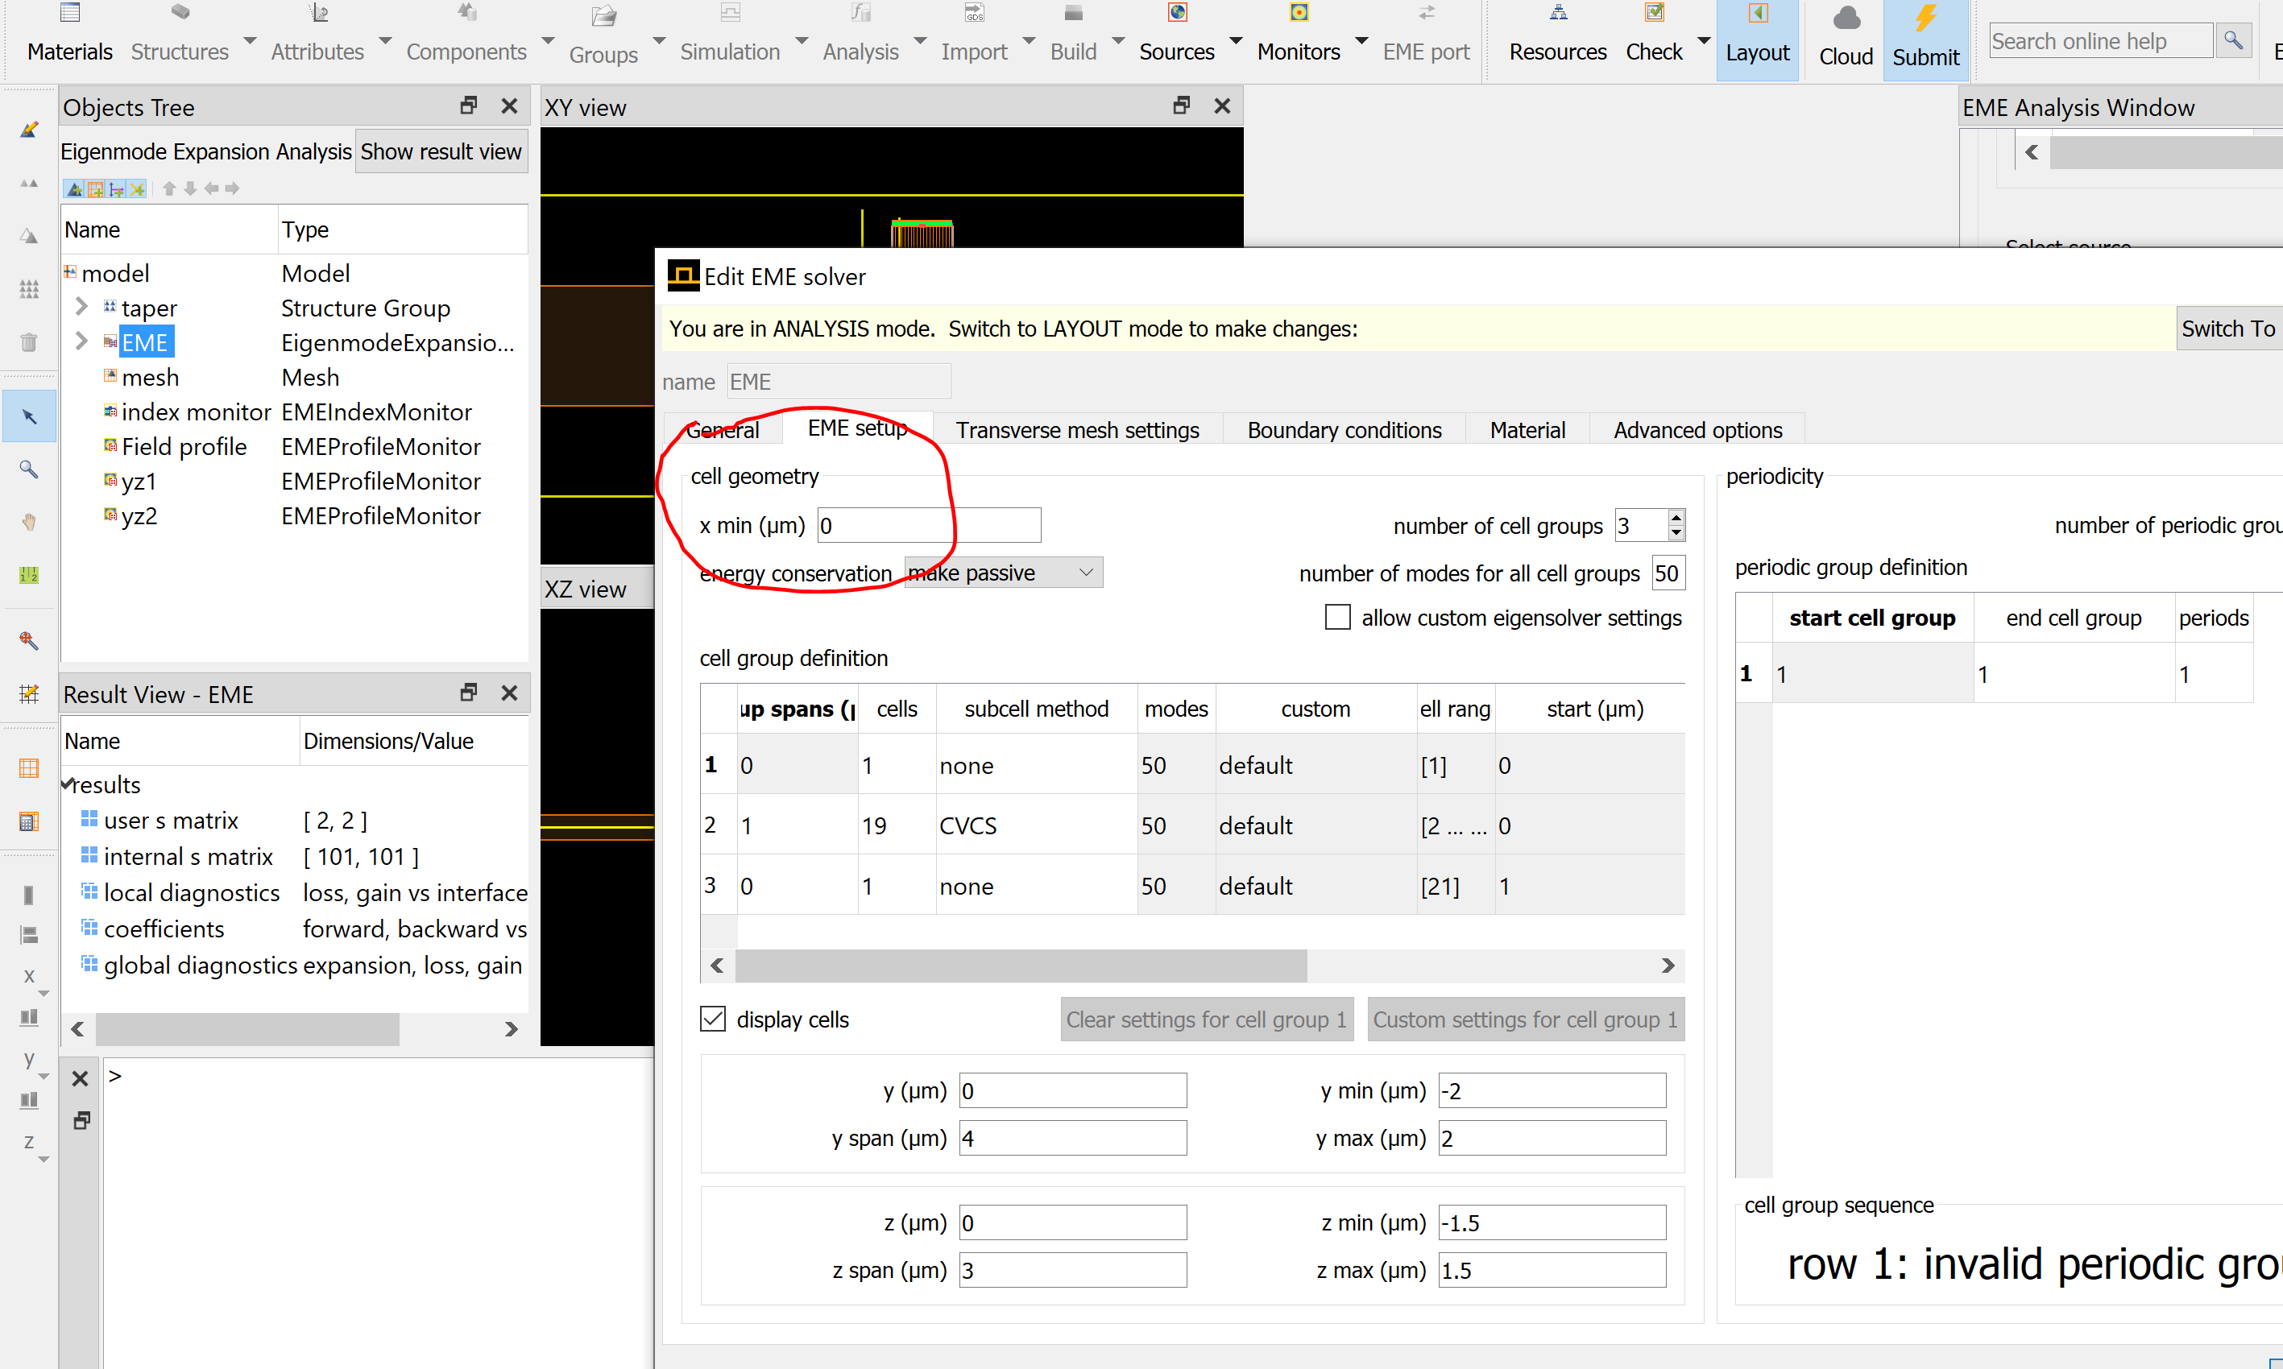The width and height of the screenshot is (2283, 1369).
Task: Switch to Boundary conditions tab
Action: pyautogui.click(x=1344, y=430)
